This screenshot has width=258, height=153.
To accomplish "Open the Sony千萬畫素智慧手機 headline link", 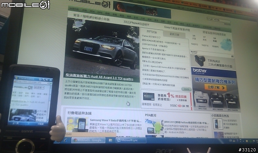I will (x=177, y=29).
